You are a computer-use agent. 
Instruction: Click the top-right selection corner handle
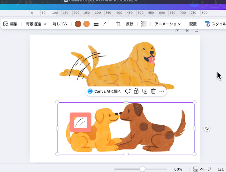coord(195,102)
